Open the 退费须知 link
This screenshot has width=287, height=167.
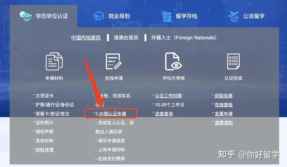tap(224, 122)
